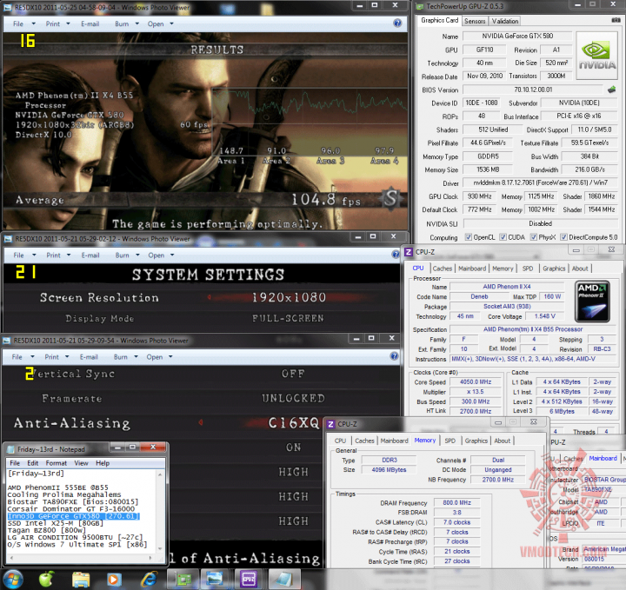Click the Notepad title bar icon
The image size is (626, 590).
click(x=10, y=449)
